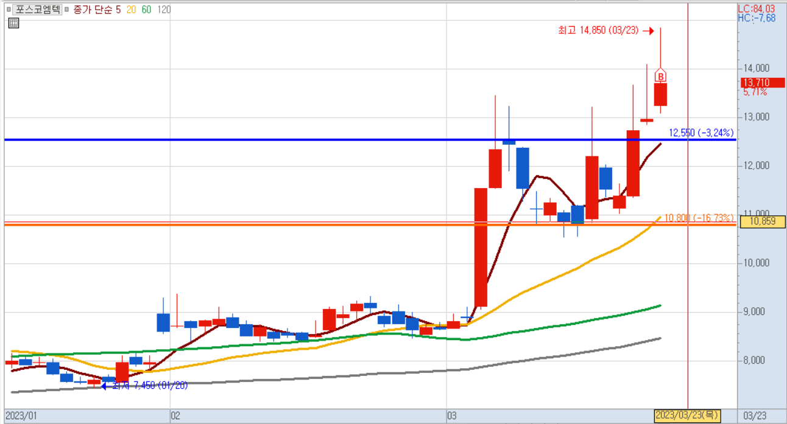Click the 12,000 price axis label
The height and width of the screenshot is (424, 787).
[x=757, y=165]
